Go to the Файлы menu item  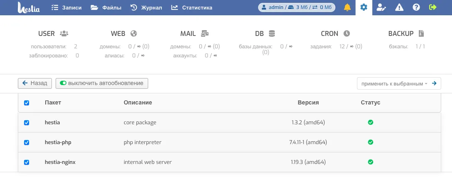(x=106, y=7)
